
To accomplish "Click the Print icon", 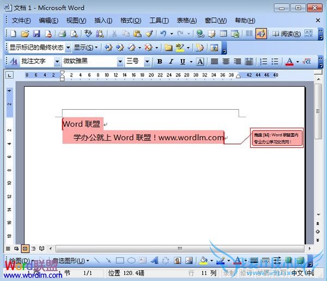I will pyautogui.click(x=62, y=33).
